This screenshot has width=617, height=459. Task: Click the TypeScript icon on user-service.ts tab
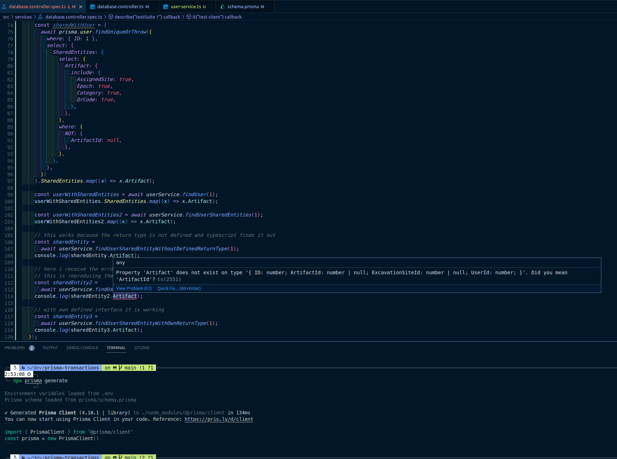(165, 6)
